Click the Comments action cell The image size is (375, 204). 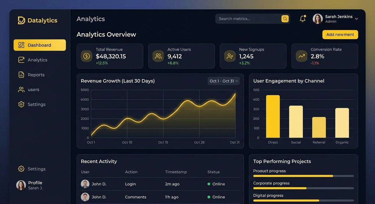(136, 197)
